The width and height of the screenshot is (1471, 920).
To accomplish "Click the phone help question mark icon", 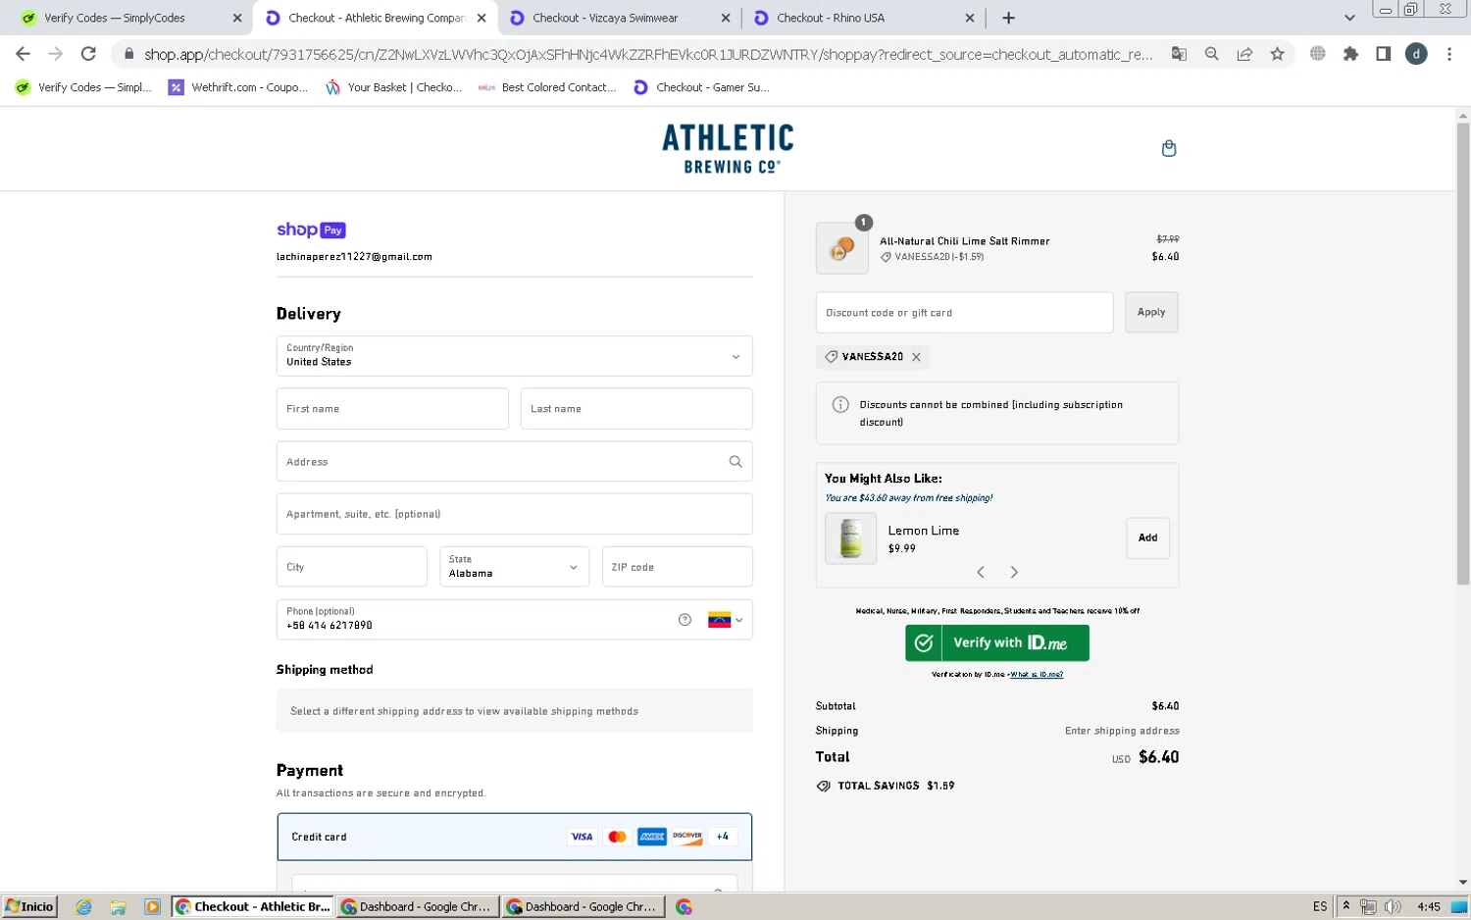I will point(685,620).
